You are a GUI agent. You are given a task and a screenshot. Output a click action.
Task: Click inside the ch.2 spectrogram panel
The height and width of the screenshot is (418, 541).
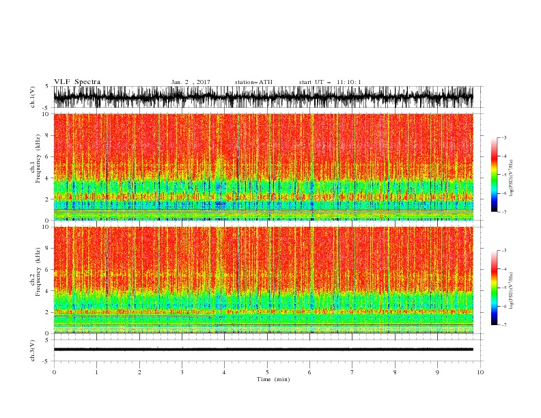tap(263, 280)
